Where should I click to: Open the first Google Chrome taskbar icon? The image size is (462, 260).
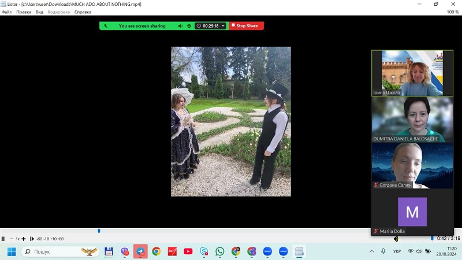pos(157,251)
